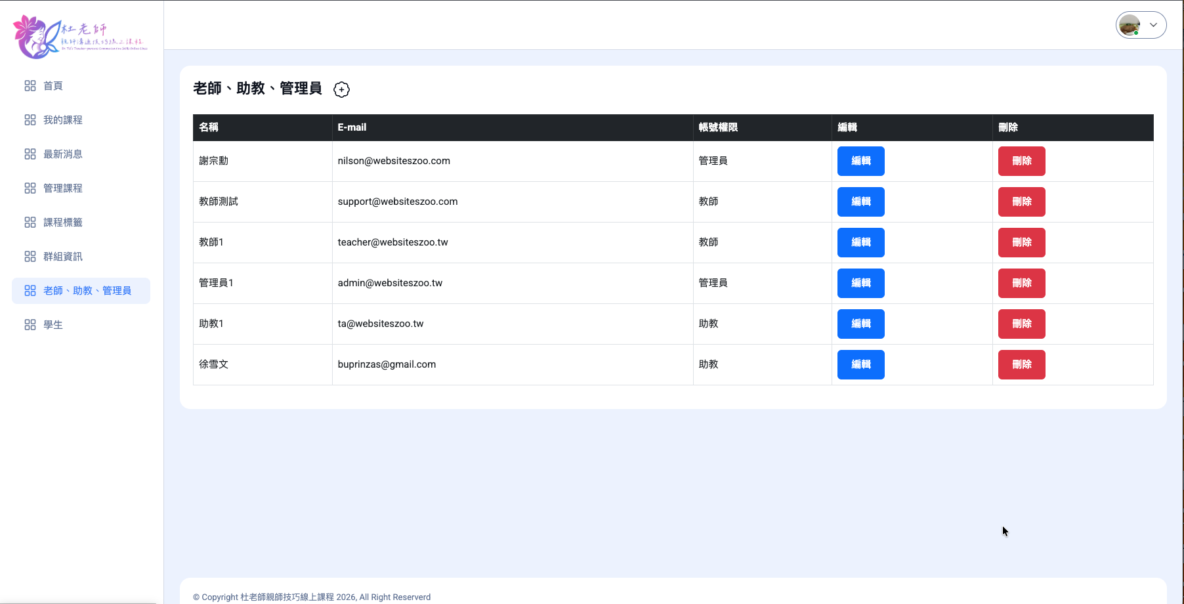1184x604 pixels.
Task: Click the 最新消息 sidebar icon
Action: 30,154
